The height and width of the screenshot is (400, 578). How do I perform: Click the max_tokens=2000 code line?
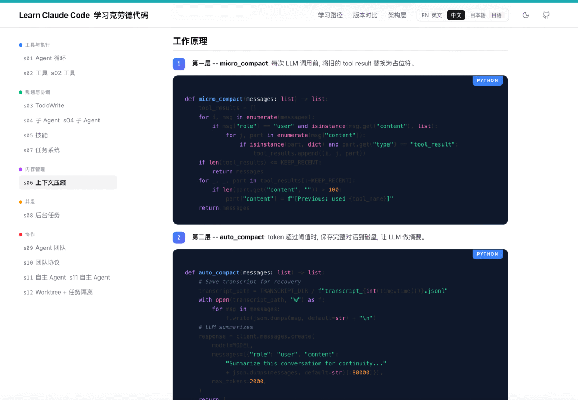[239, 382]
